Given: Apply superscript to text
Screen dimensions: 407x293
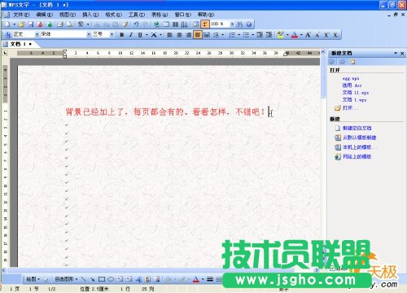Looking at the screenshot, I should click(x=326, y=35).
